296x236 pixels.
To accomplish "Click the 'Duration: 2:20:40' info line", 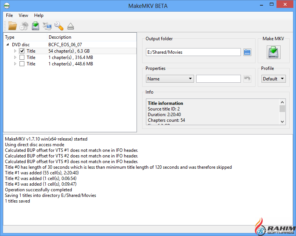I will click(x=164, y=115).
